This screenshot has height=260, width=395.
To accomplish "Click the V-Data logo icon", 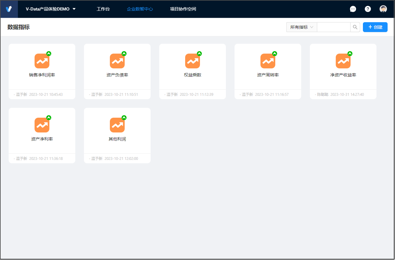I will point(9,9).
